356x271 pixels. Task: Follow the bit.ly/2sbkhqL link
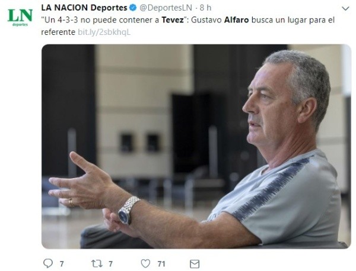click(104, 32)
